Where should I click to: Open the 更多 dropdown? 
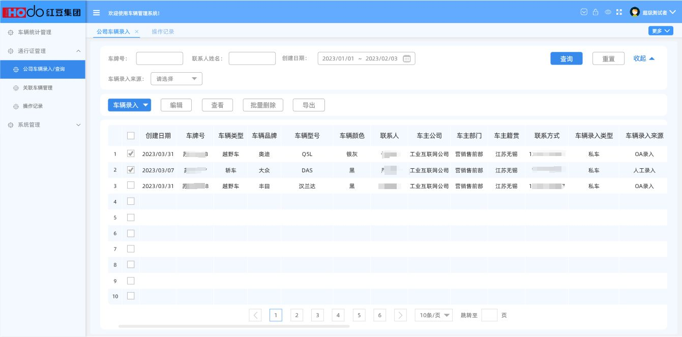pos(661,31)
